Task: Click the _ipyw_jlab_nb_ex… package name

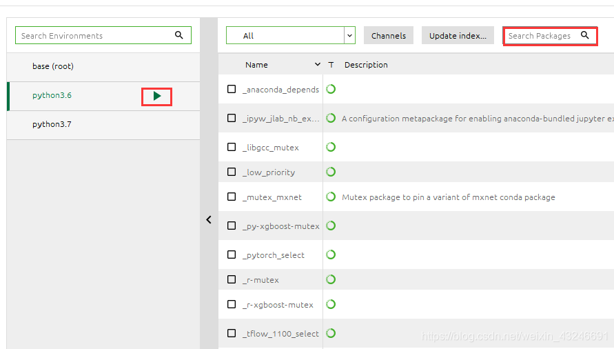Action: [x=280, y=119]
